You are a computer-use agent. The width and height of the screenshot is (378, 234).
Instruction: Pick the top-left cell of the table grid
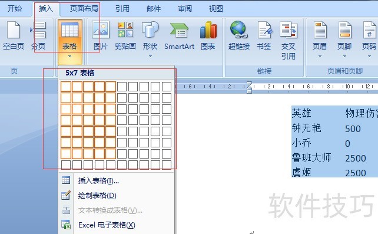pos(66,87)
